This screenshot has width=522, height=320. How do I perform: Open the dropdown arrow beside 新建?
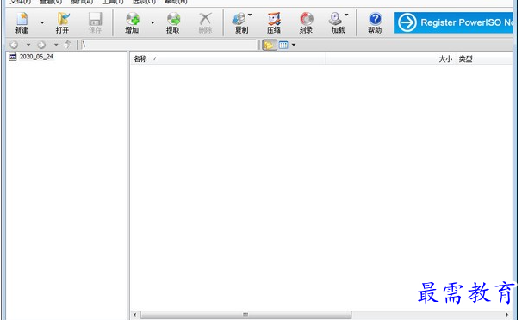(42, 22)
